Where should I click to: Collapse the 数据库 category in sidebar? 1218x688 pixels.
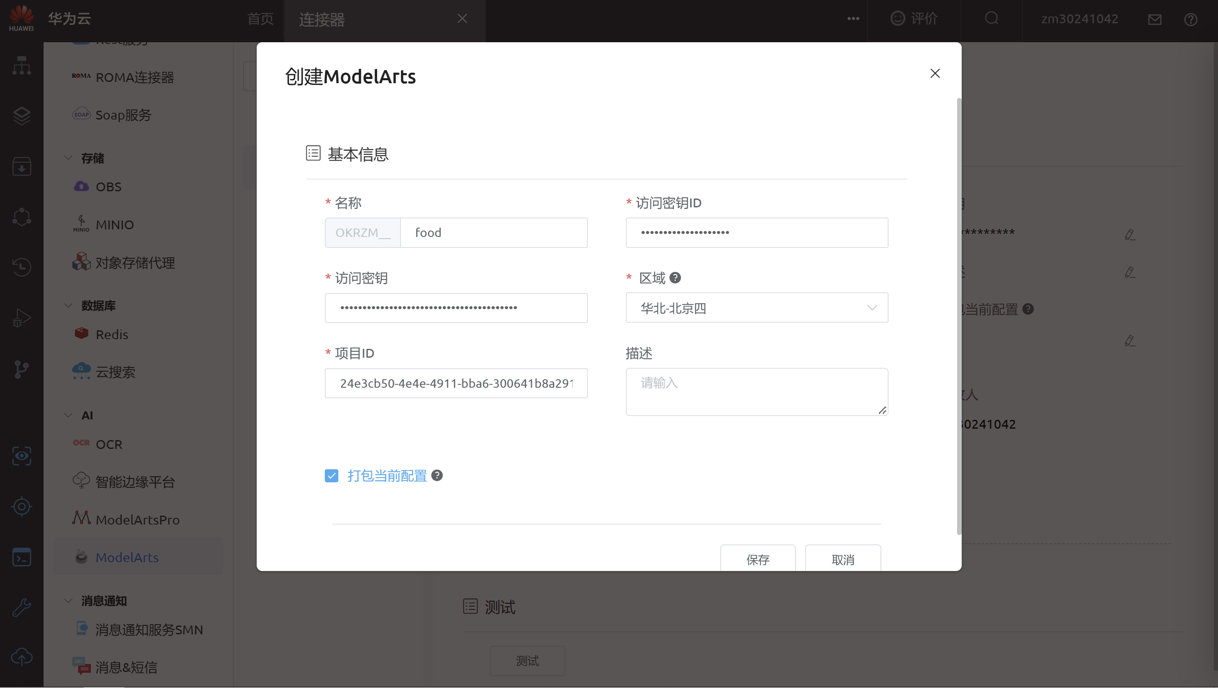coord(69,306)
